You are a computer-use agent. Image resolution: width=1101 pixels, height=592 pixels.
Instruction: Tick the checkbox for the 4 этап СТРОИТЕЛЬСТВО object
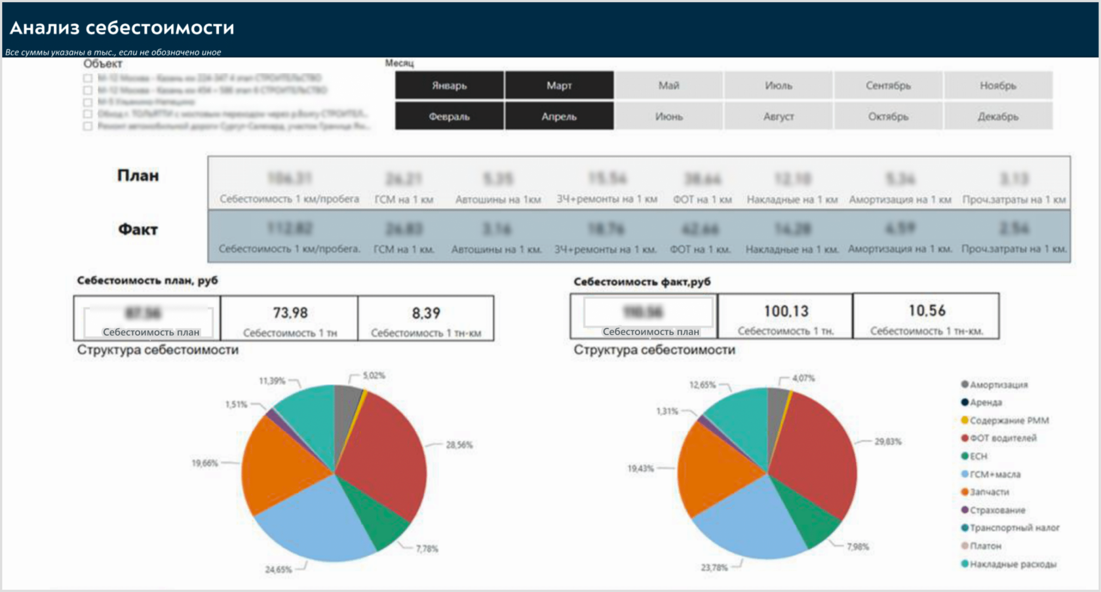click(87, 78)
